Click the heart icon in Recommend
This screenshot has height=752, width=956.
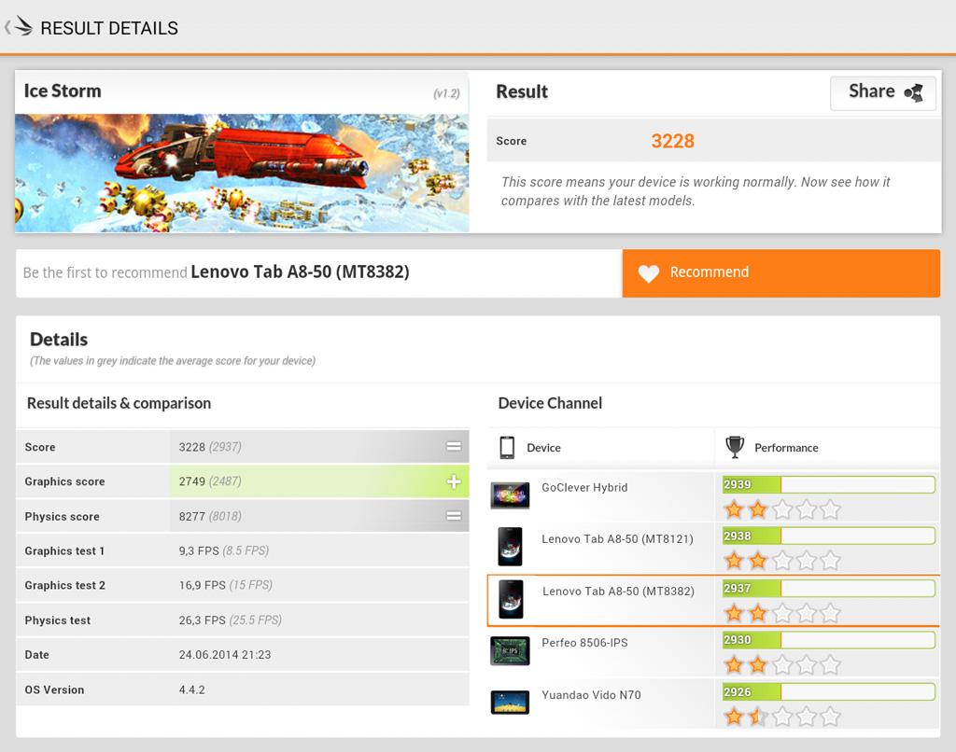click(649, 273)
